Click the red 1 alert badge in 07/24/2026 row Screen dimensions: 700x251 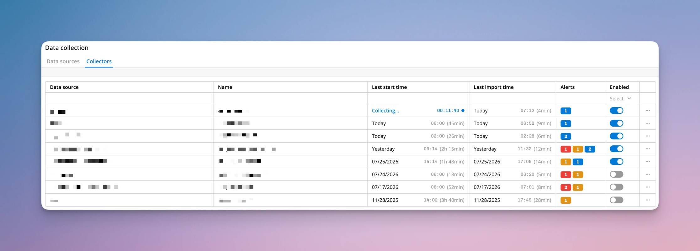pos(566,175)
